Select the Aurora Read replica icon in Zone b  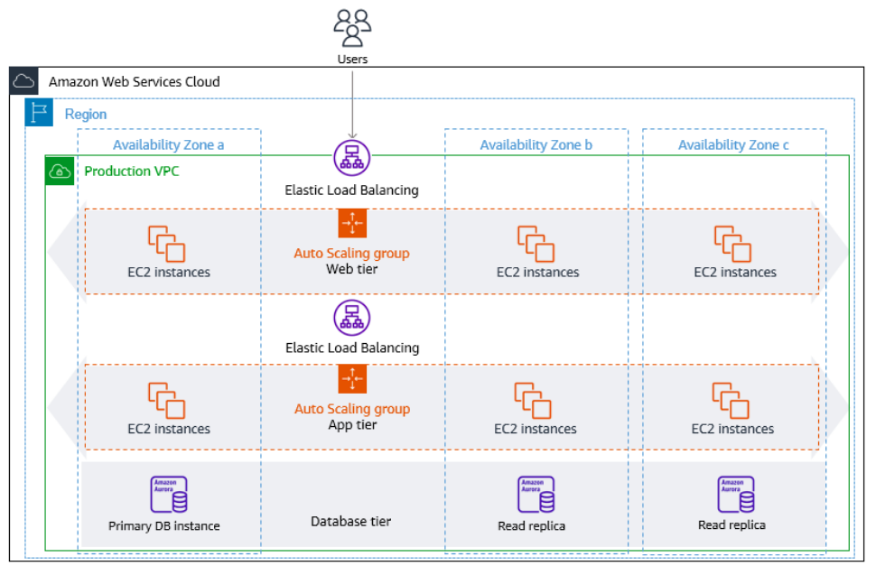pos(536,495)
